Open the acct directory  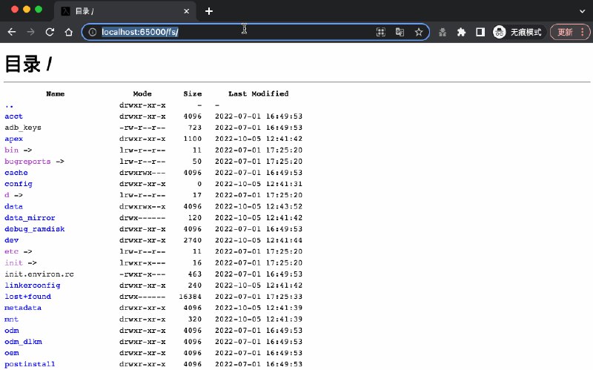point(13,116)
